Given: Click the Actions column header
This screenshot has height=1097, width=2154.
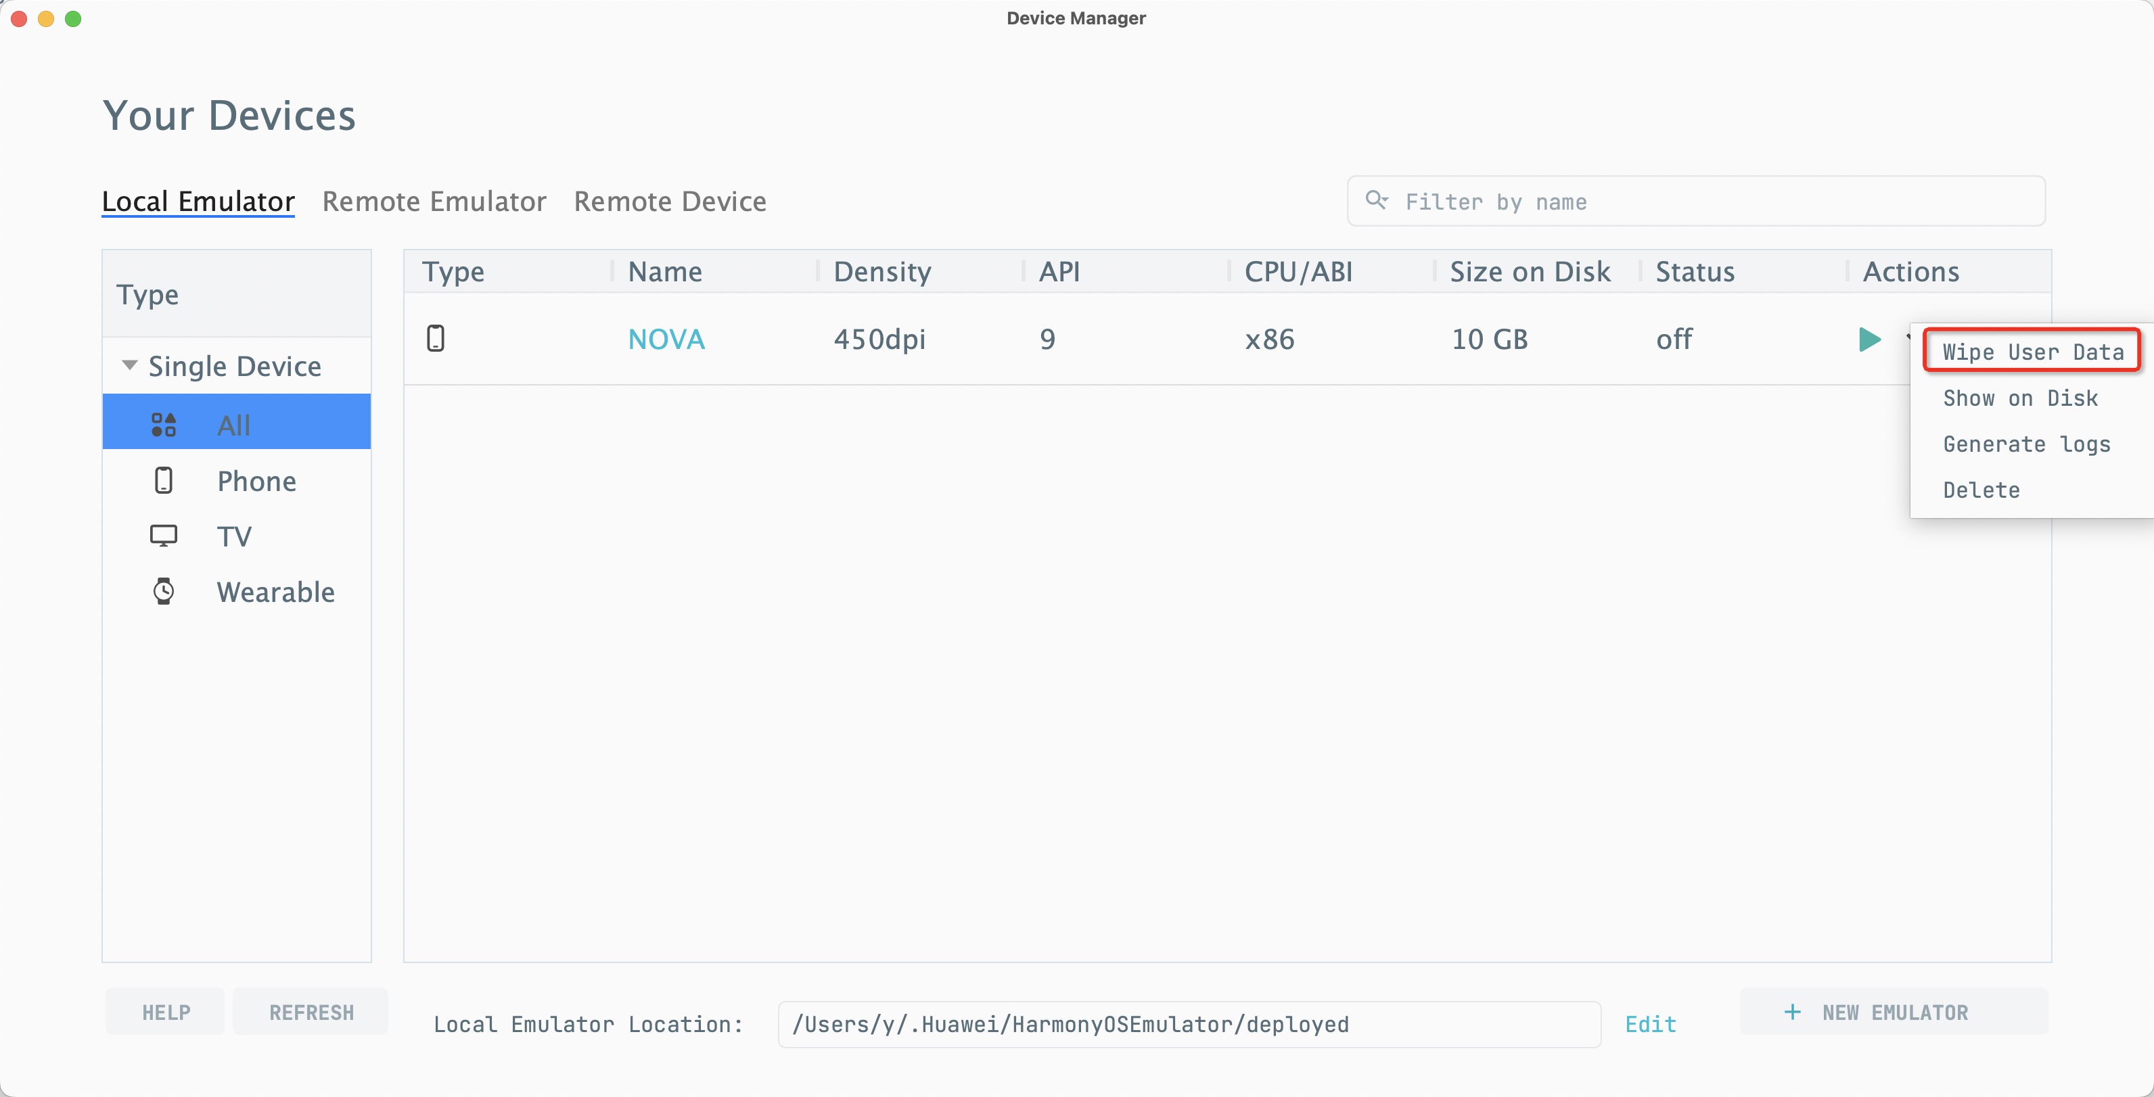Looking at the screenshot, I should 1910,272.
